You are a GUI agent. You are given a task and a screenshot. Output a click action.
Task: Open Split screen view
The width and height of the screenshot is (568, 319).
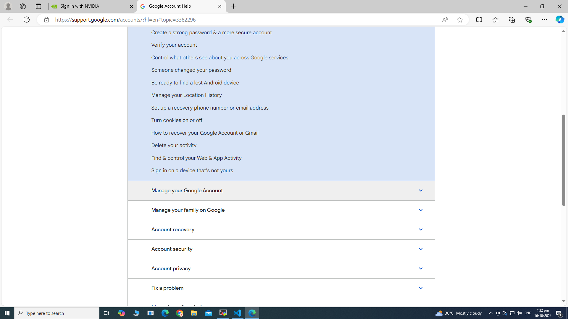479,19
